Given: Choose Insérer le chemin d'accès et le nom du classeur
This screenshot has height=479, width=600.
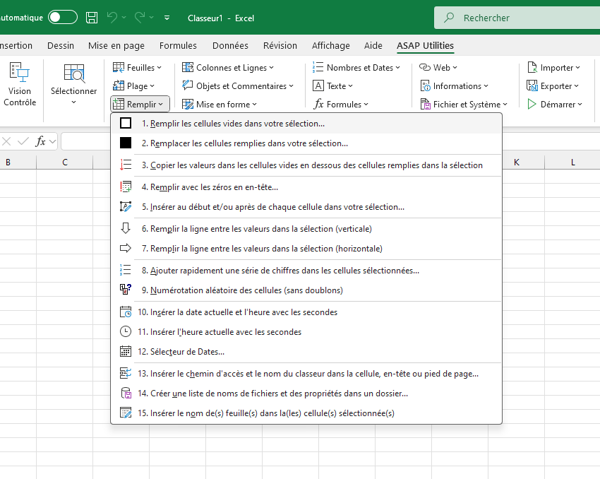Looking at the screenshot, I should pyautogui.click(x=306, y=373).
